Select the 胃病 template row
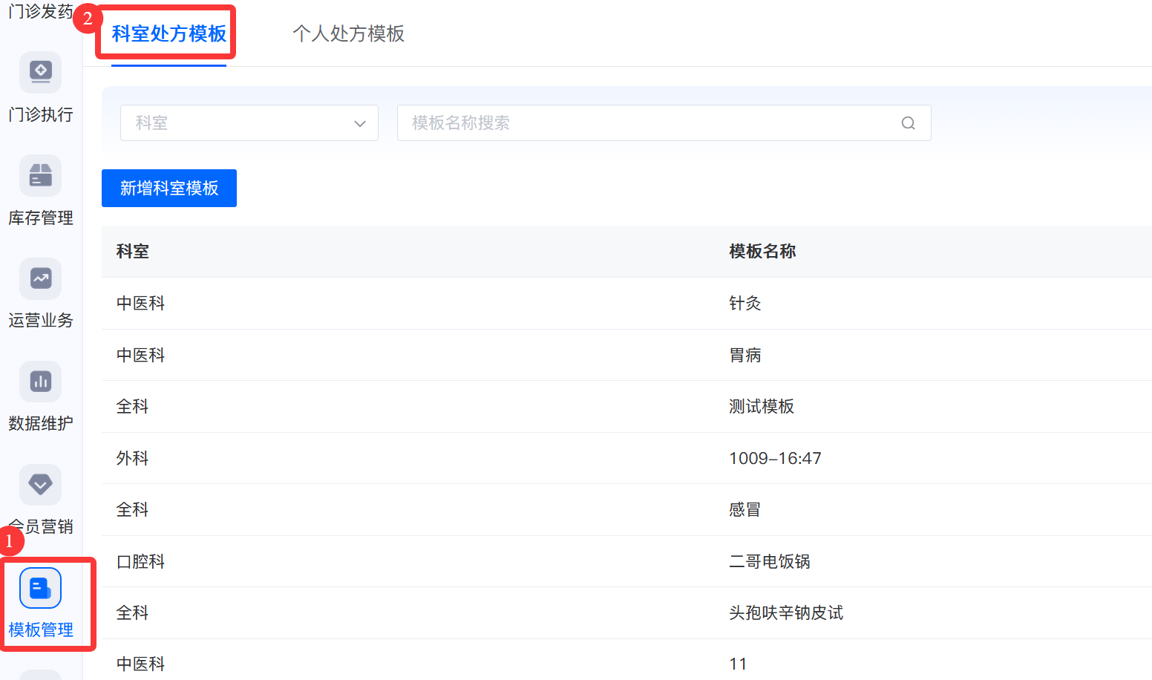 [x=745, y=356]
